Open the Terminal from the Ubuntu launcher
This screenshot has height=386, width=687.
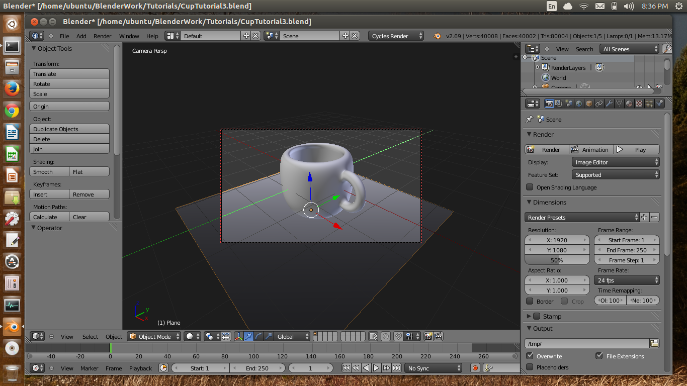pyautogui.click(x=12, y=46)
